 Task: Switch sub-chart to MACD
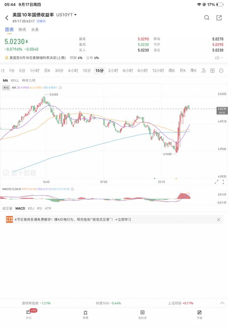pyautogui.click(x=20, y=208)
